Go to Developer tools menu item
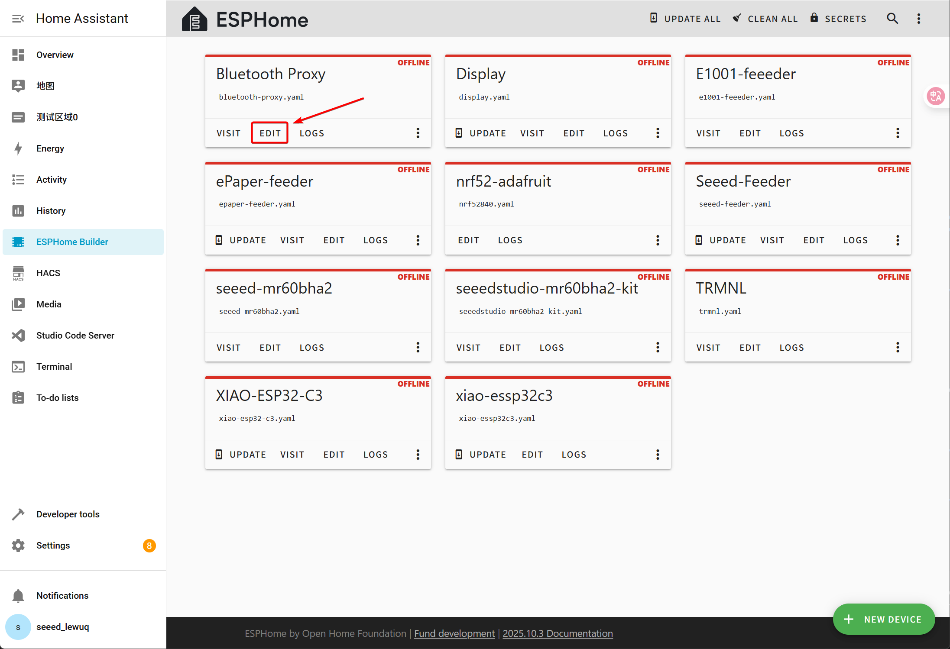Image resolution: width=950 pixels, height=649 pixels. [x=68, y=514]
